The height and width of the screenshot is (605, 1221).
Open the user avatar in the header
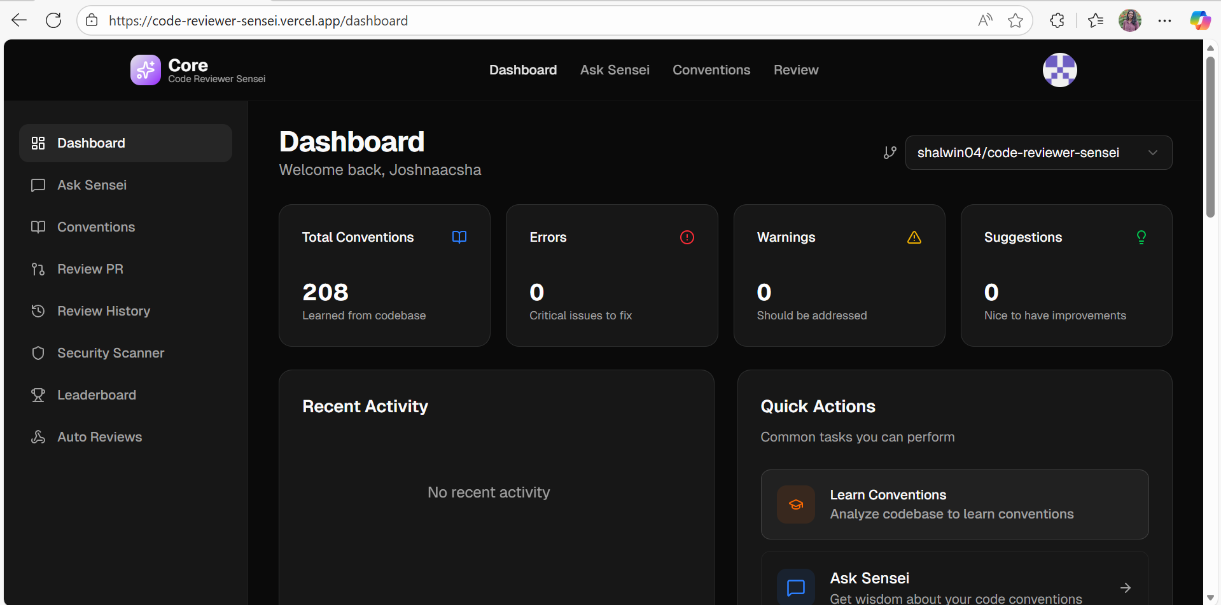coord(1059,70)
